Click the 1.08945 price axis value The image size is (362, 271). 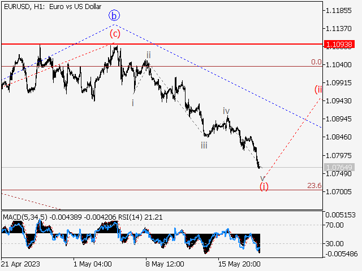click(338, 119)
